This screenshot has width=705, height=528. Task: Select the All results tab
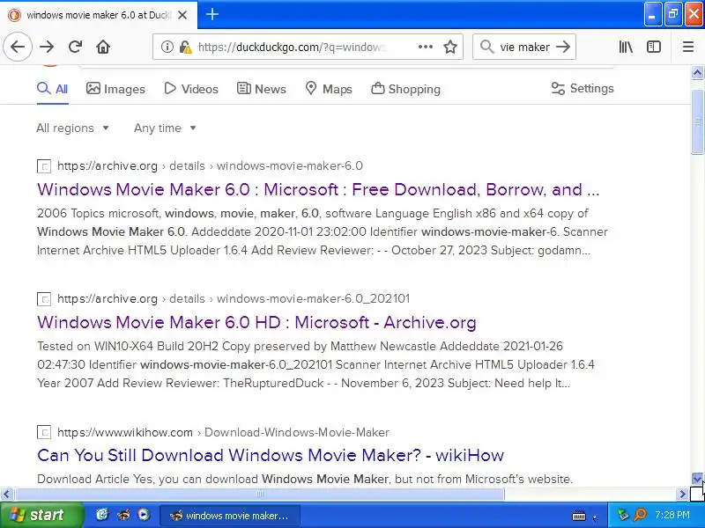pyautogui.click(x=53, y=89)
